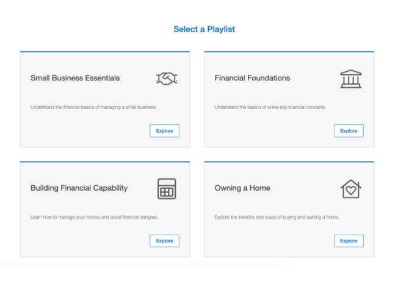
Task: Choose the Owning a Home heading
Action: 242,188
